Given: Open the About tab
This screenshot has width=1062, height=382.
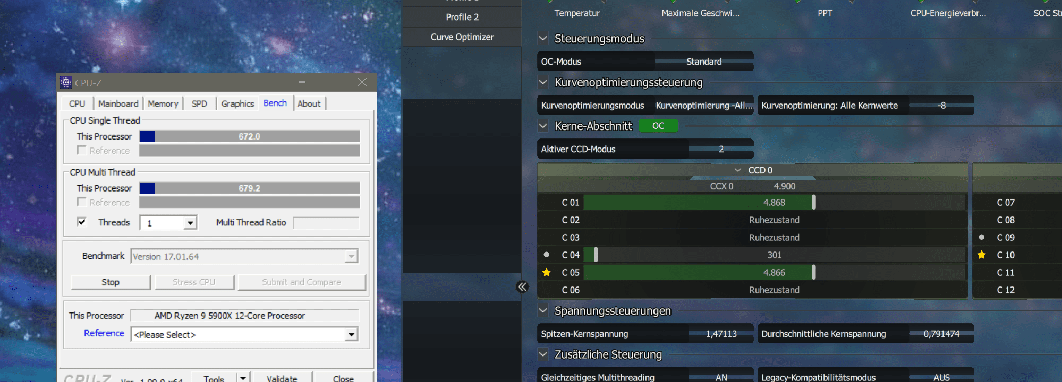Looking at the screenshot, I should click(x=309, y=103).
